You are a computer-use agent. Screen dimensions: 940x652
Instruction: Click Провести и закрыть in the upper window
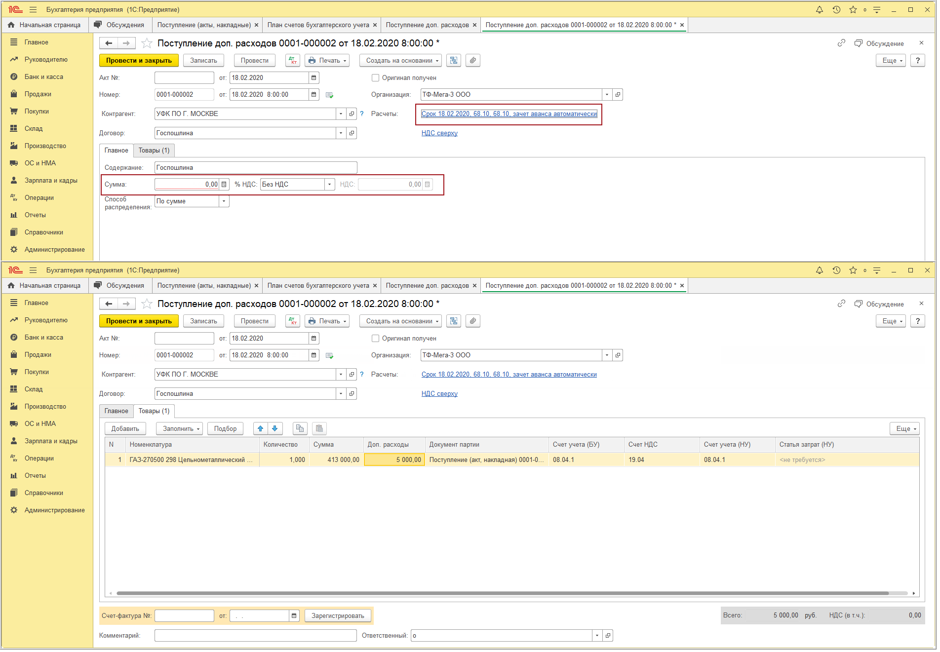click(139, 61)
